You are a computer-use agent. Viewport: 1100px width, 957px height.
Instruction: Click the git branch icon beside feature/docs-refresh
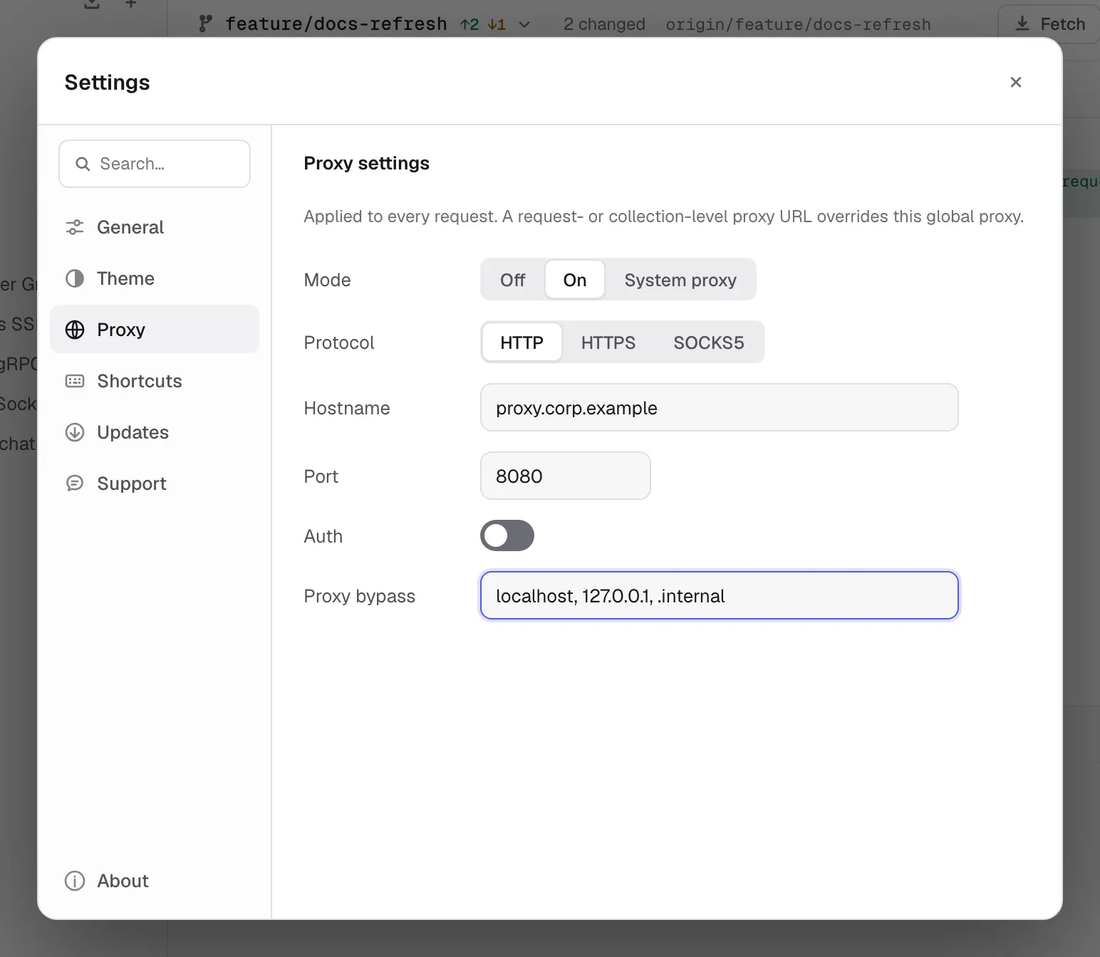206,24
